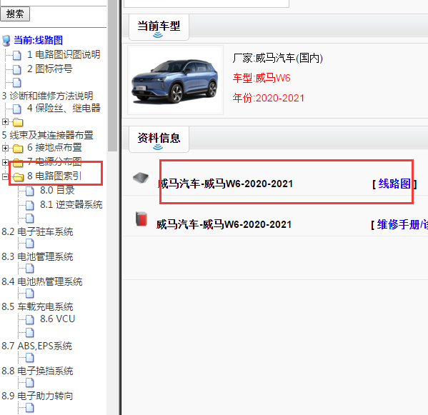Open 5 线束及其连接器布置 text
Screen dimensions: 428x415
pos(47,135)
